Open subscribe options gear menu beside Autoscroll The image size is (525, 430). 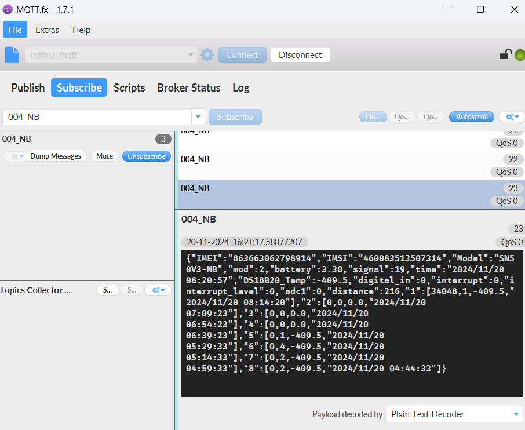coord(512,117)
